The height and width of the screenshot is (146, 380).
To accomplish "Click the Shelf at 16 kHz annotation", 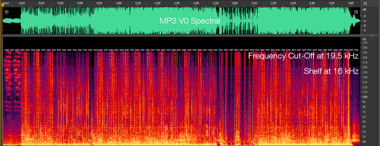I will point(331,71).
